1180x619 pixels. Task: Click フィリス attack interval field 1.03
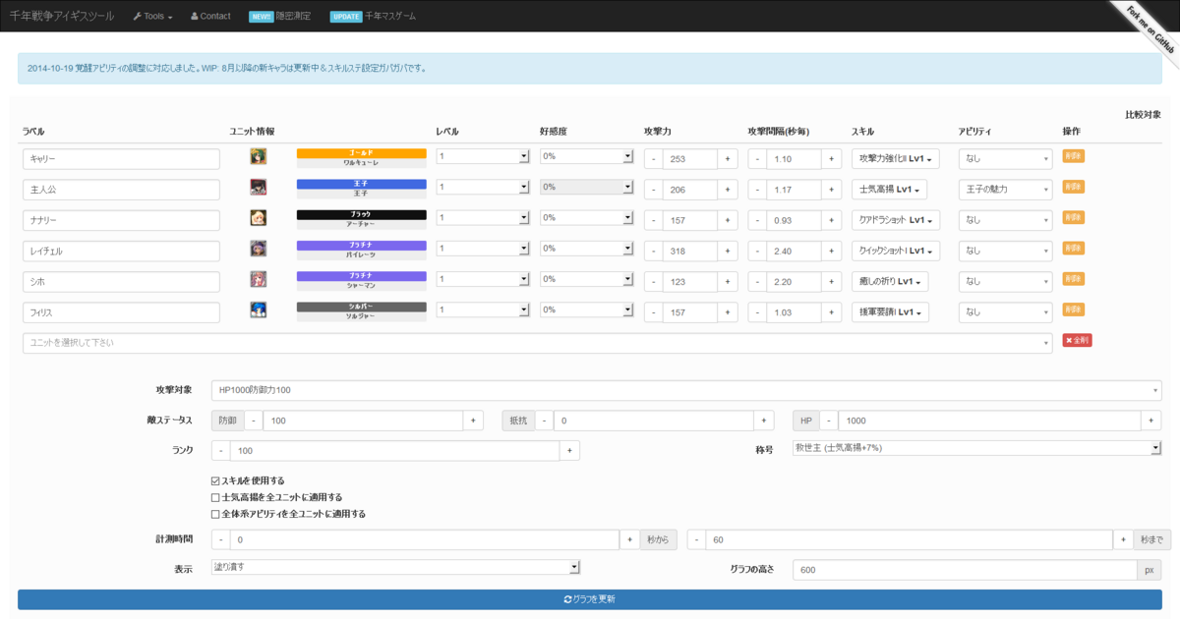[794, 311]
